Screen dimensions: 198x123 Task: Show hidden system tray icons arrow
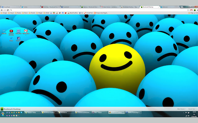(x=183, y=113)
